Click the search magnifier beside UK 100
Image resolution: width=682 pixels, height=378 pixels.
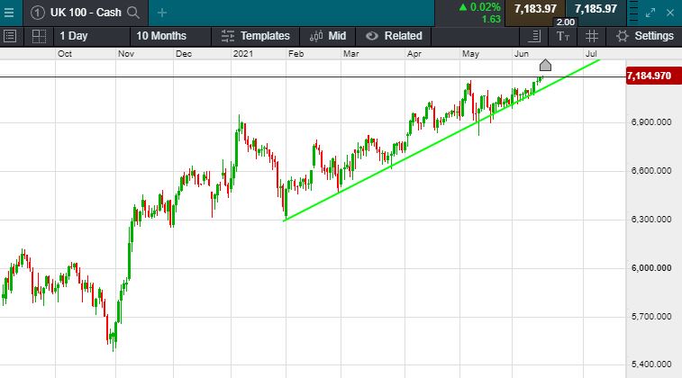point(133,13)
